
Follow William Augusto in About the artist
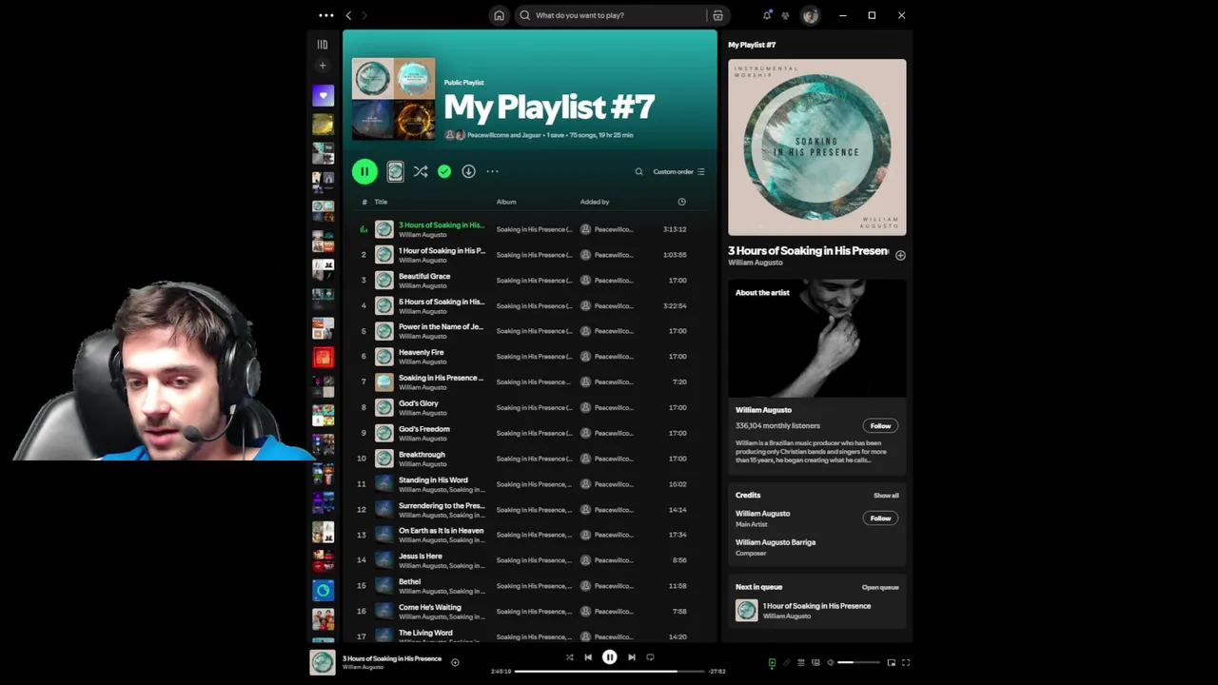click(880, 426)
